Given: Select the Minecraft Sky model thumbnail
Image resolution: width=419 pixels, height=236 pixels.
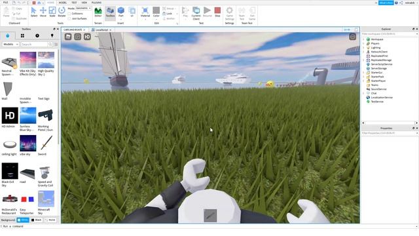Looking at the screenshot, I should [46, 199].
